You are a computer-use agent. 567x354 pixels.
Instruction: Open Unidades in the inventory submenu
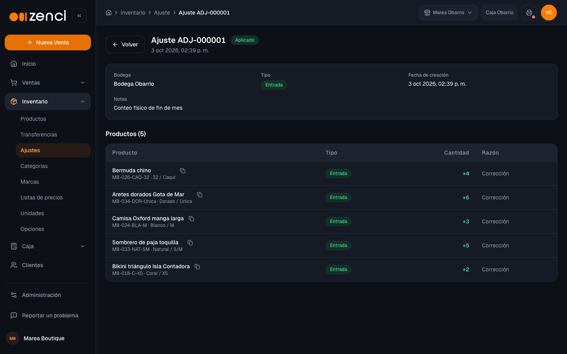(x=53, y=213)
